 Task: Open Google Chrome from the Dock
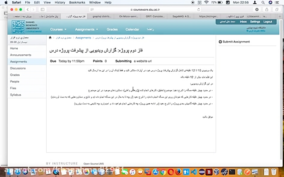coord(163,172)
